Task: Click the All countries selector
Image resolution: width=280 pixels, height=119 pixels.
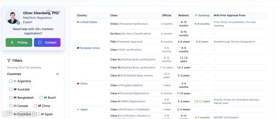Action: coord(58,74)
